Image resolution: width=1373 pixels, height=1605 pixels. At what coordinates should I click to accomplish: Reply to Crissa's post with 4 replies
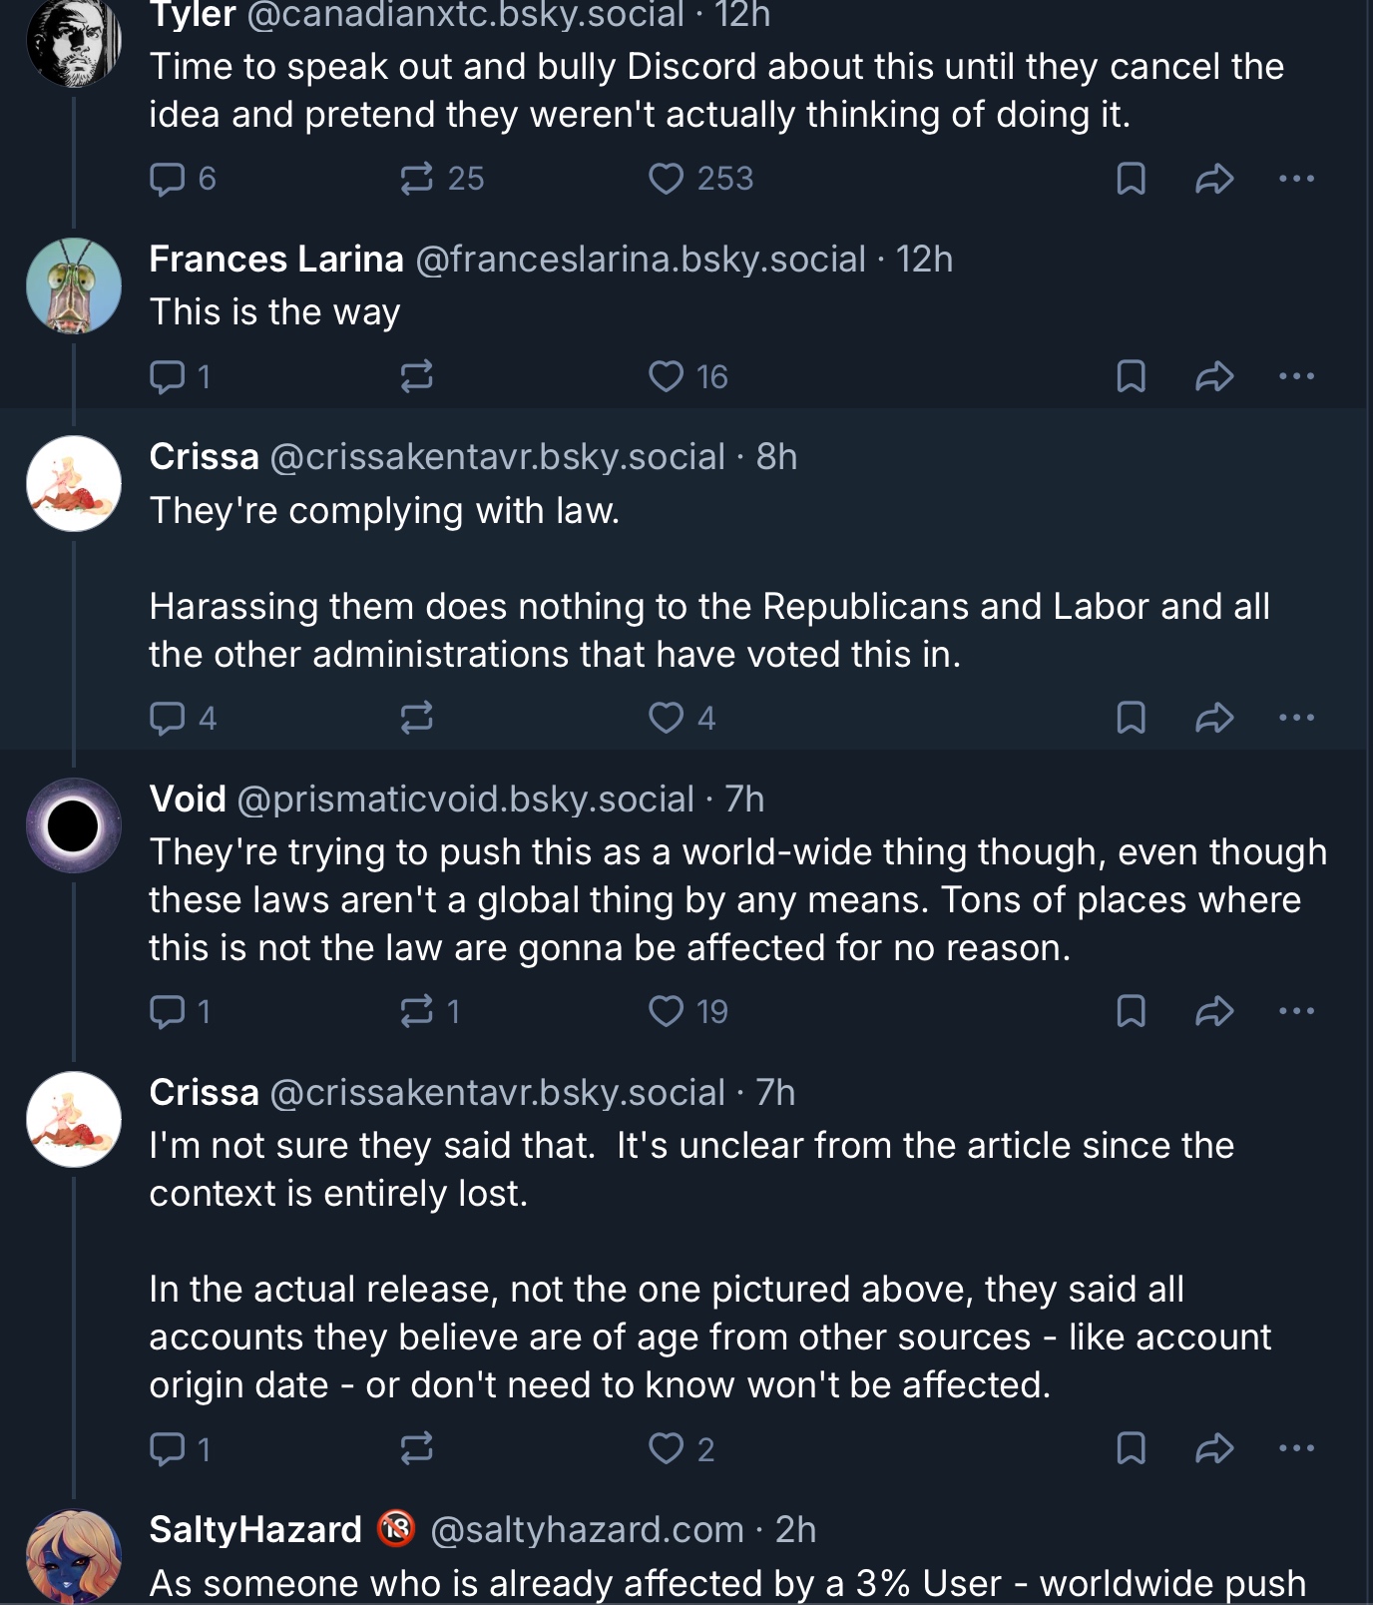[x=167, y=718]
